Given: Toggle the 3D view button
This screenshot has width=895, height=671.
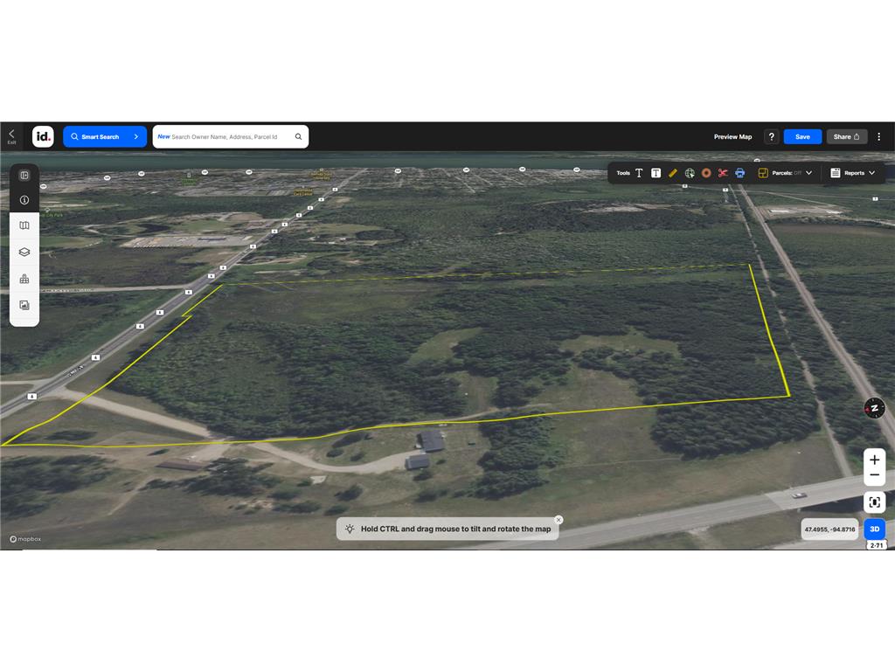Looking at the screenshot, I should click(874, 529).
